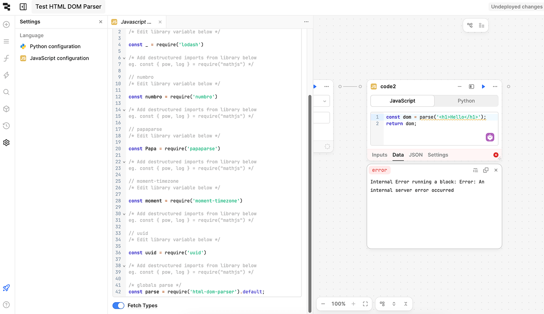Open the functions (f) icon in sidebar

pyautogui.click(x=6, y=59)
